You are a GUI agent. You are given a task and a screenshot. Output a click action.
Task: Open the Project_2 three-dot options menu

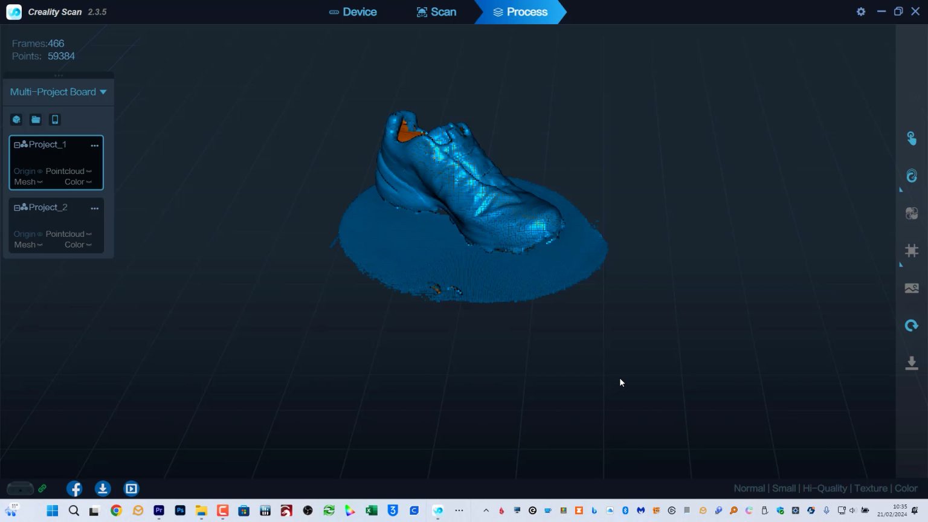(94, 208)
